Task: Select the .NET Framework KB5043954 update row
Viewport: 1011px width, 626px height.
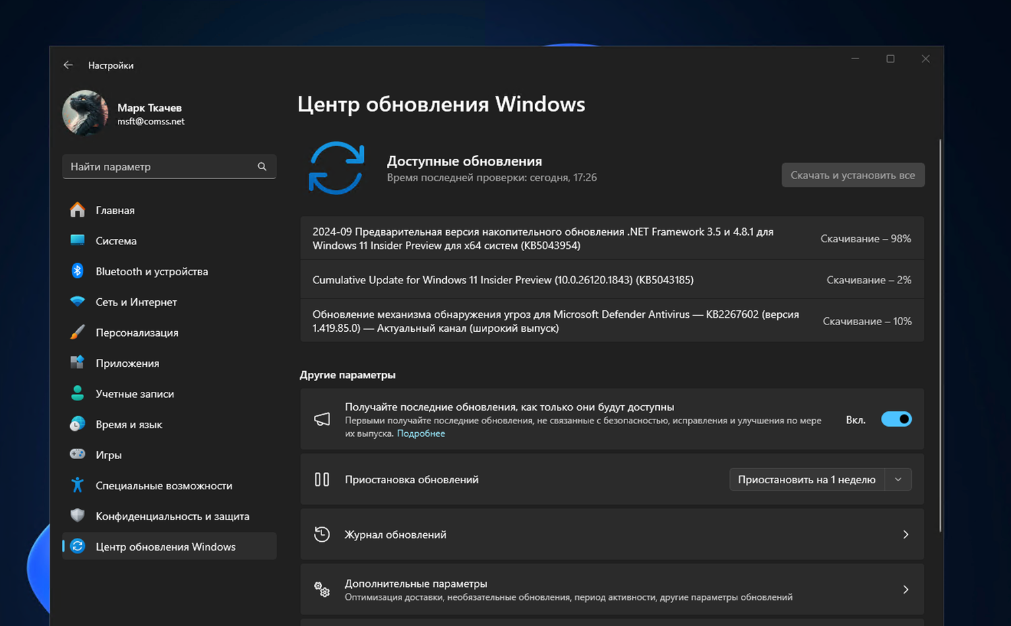Action: click(612, 238)
